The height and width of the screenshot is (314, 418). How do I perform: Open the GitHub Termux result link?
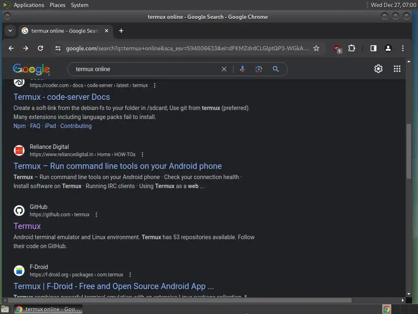pyautogui.click(x=27, y=226)
